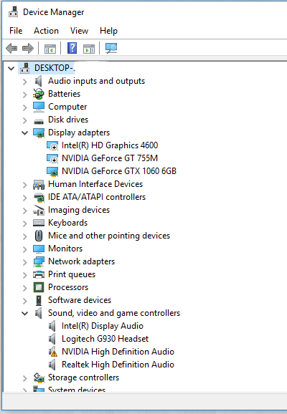The image size is (287, 414).
Task: Click the Show/Hide Action Pane toolbar icon
Action: pyautogui.click(x=89, y=49)
